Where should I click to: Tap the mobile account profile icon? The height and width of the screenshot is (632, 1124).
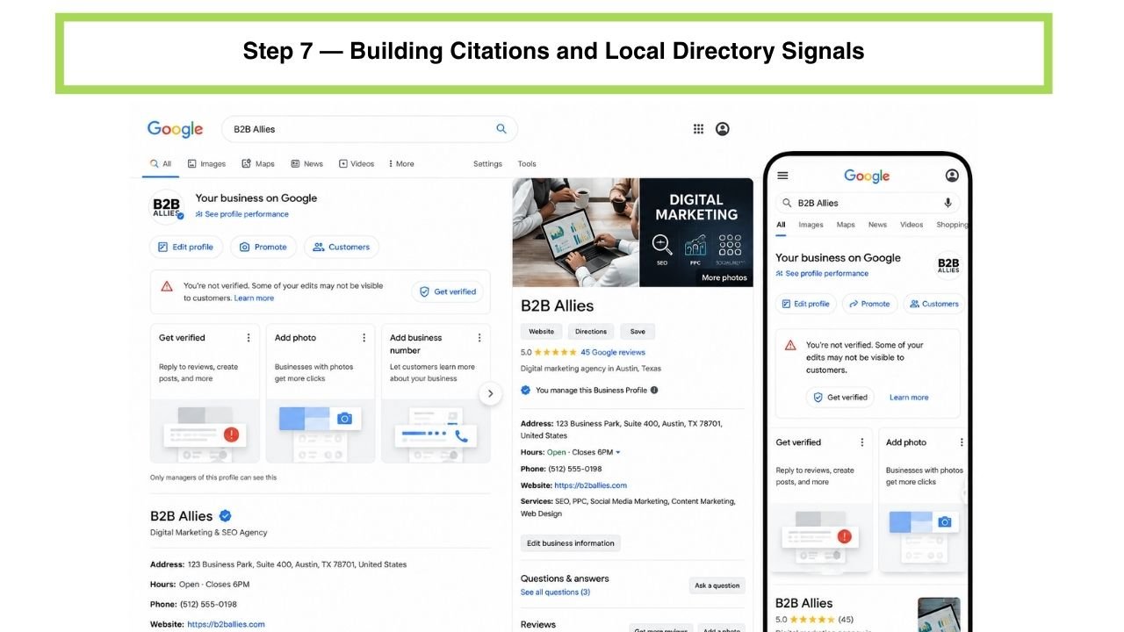pyautogui.click(x=952, y=176)
